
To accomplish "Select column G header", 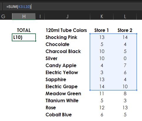I will coord(5,16).
